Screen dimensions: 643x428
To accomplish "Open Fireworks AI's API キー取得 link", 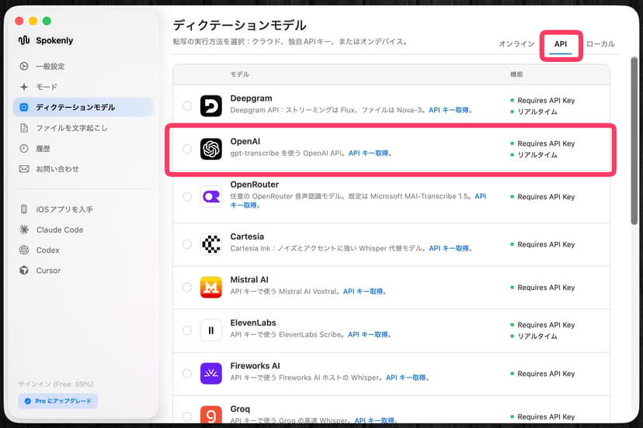I will point(407,377).
